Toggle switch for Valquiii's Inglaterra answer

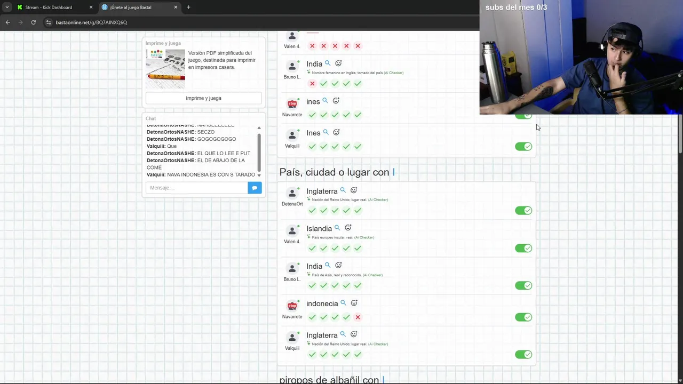(x=523, y=355)
